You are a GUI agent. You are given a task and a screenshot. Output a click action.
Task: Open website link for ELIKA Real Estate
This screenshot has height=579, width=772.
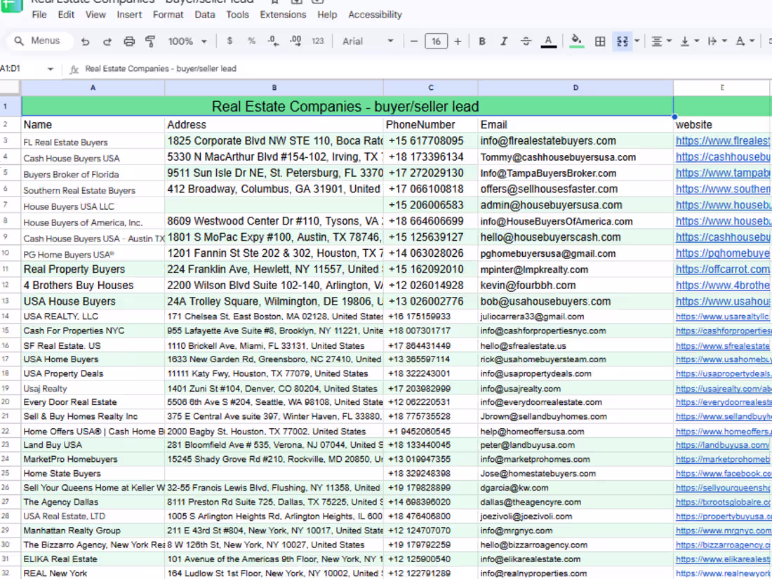[723, 559]
